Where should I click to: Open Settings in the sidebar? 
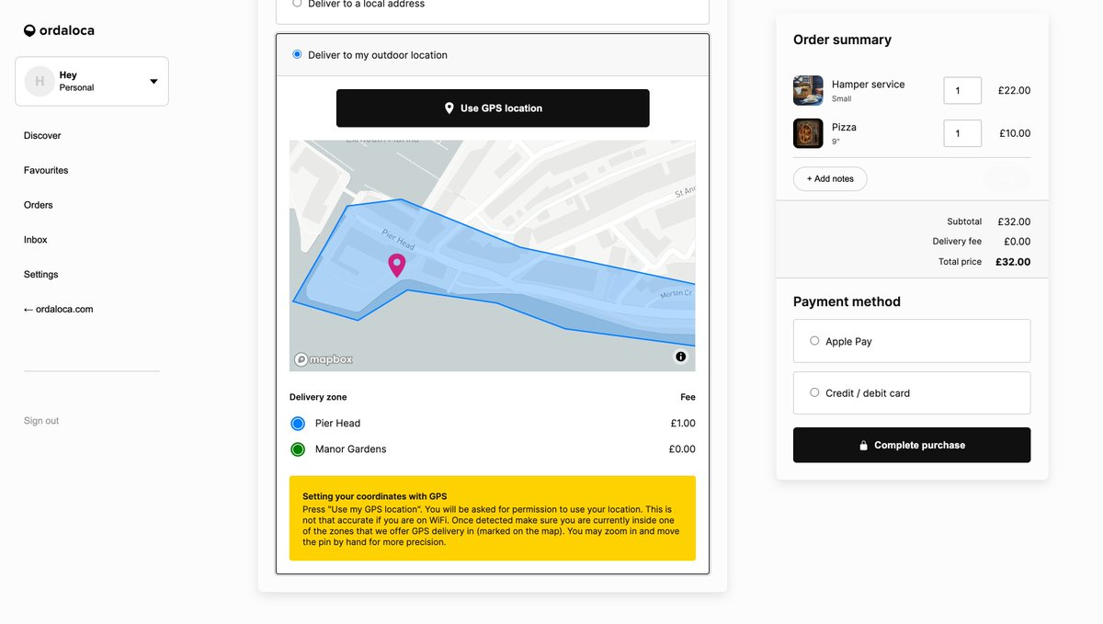[x=41, y=275]
